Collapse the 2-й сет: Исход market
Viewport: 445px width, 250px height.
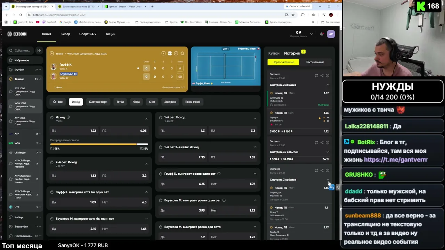pos(146,164)
